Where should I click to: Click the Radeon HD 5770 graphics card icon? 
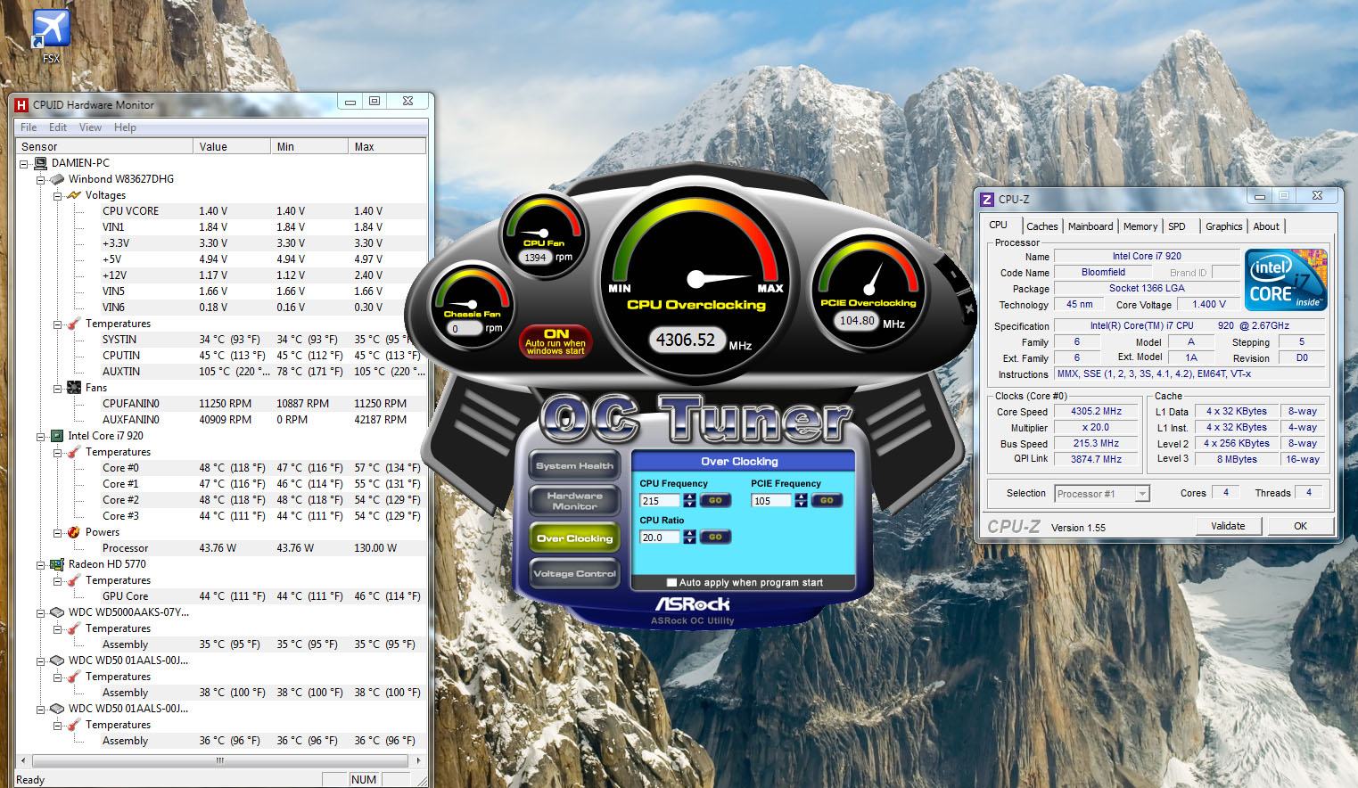tap(57, 564)
